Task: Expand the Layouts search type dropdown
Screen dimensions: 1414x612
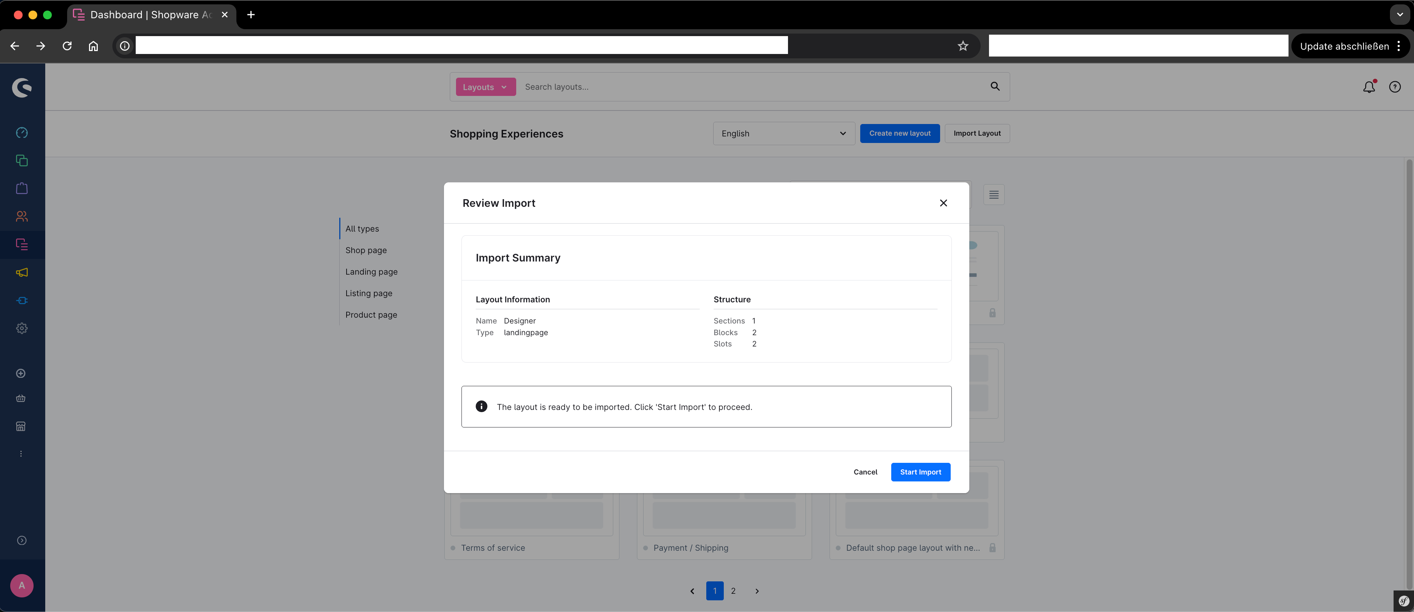Action: tap(485, 87)
